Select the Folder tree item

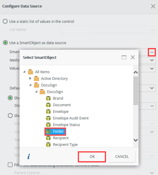(55, 131)
